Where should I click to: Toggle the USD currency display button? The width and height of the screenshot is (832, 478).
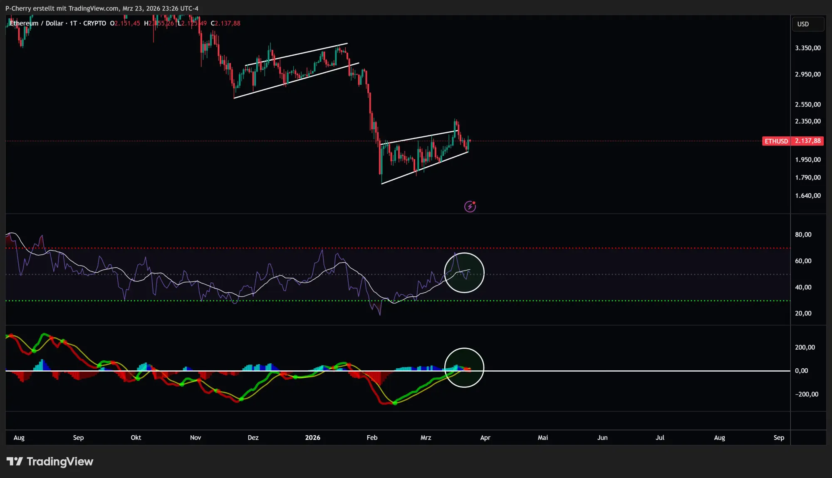point(807,24)
